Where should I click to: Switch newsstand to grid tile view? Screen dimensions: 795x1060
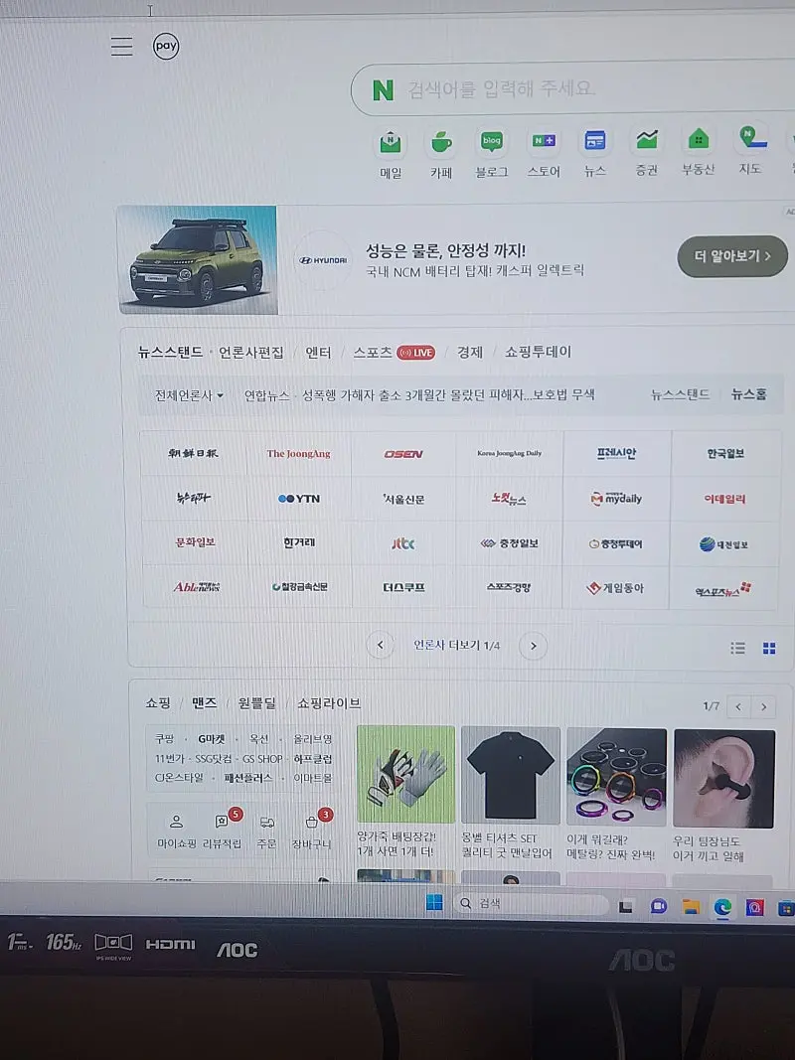click(x=768, y=648)
